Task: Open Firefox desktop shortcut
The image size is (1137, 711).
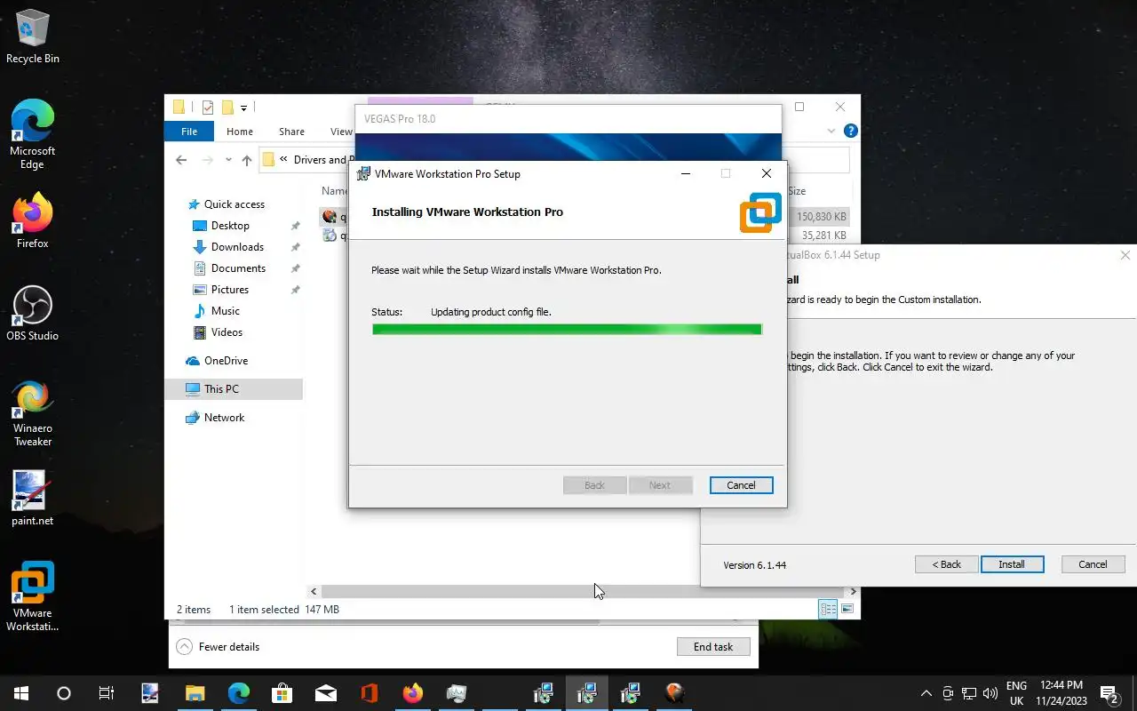Action: (33, 220)
